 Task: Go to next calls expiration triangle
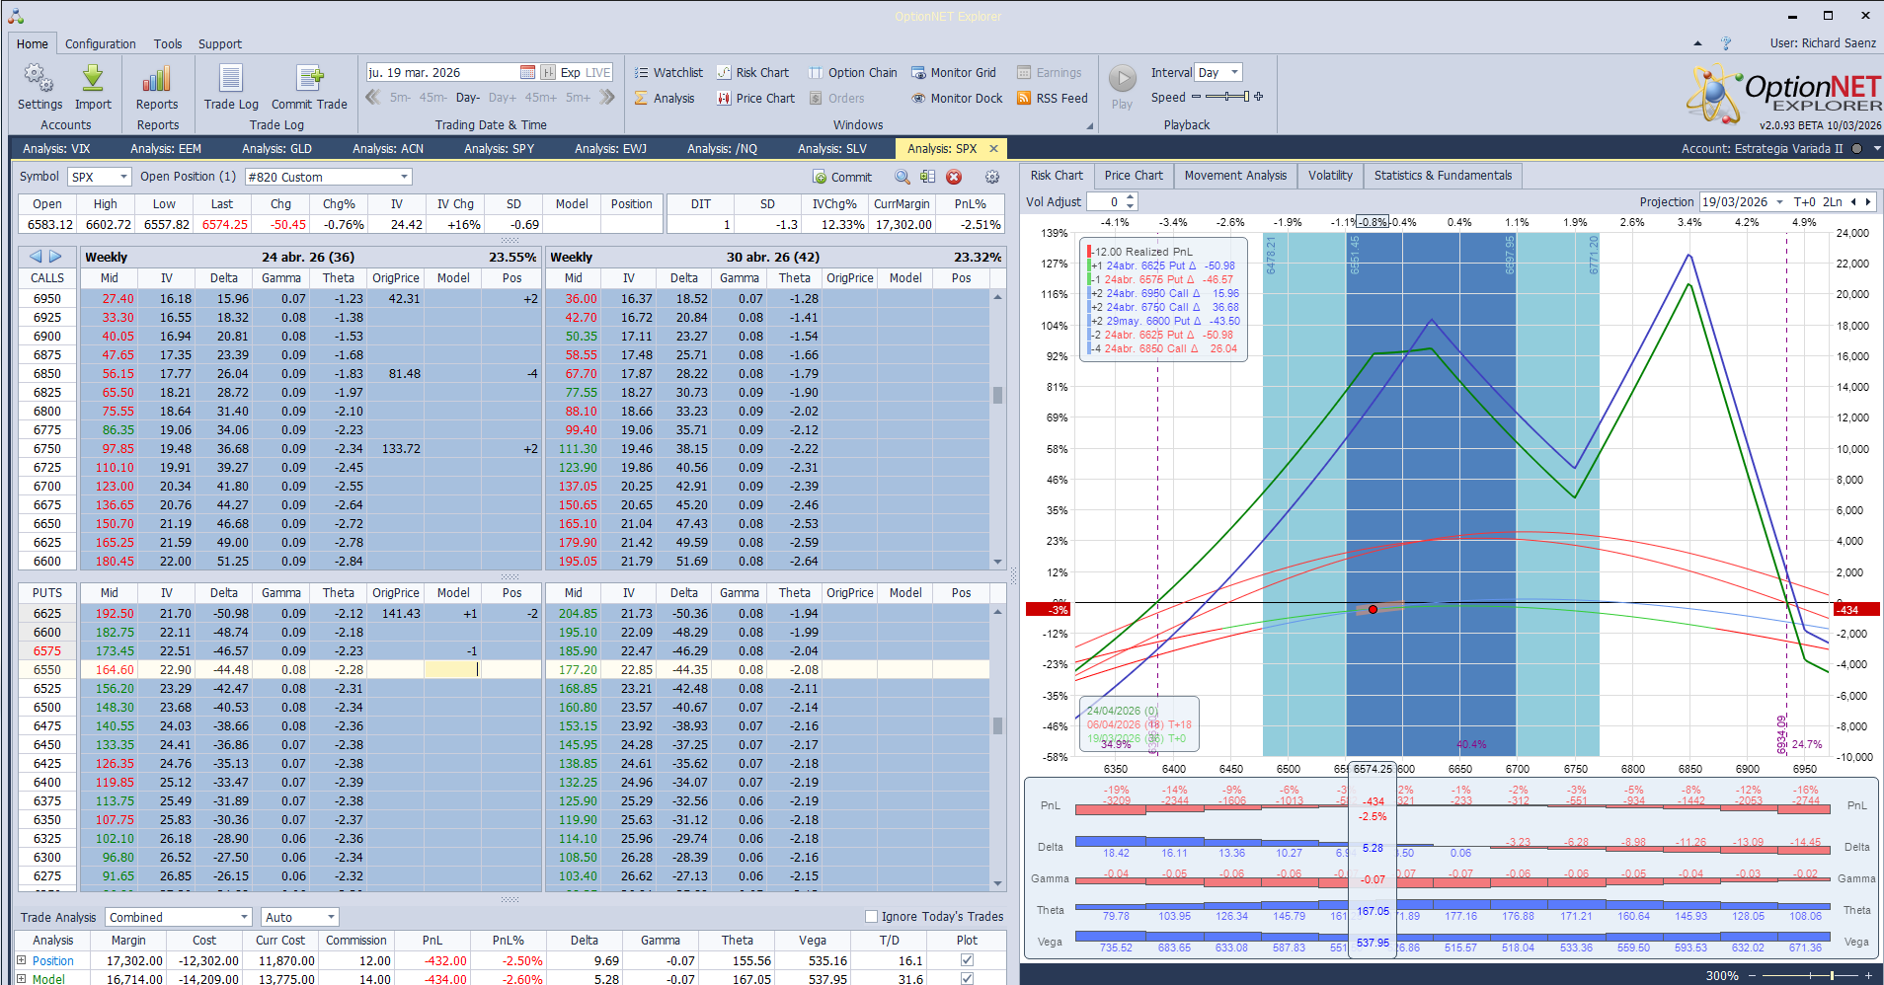point(55,257)
